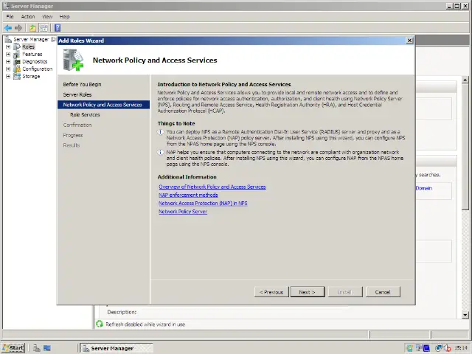Click the refresh icon beside 'Refresh disabled' status
This screenshot has width=472, height=354.
point(100,324)
